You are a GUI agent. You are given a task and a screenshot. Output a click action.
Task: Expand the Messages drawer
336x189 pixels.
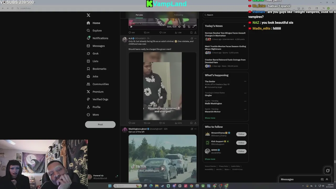pyautogui.click(x=327, y=179)
